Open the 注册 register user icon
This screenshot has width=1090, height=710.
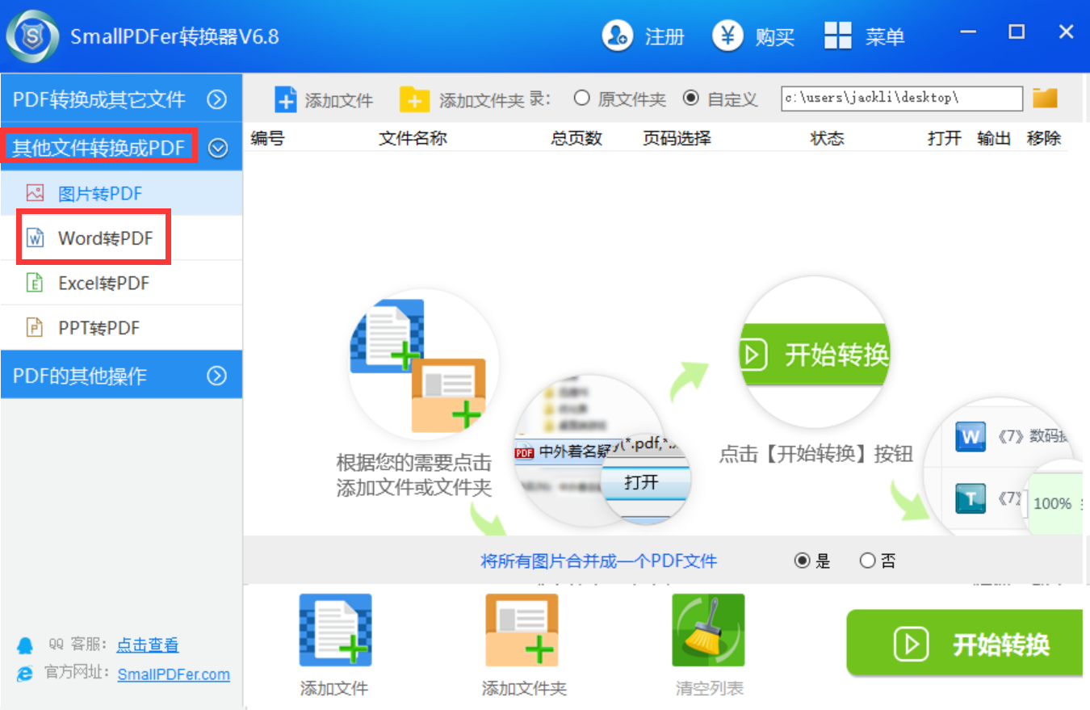pyautogui.click(x=618, y=36)
